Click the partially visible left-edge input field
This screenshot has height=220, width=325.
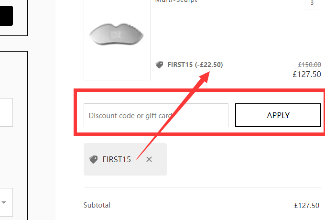6,112
